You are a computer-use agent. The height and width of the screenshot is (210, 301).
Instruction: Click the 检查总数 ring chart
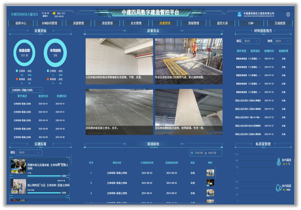[x=24, y=52]
